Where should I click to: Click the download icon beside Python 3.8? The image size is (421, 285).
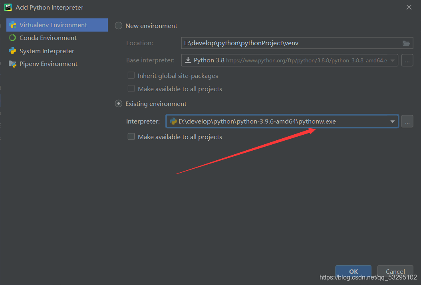(189, 60)
